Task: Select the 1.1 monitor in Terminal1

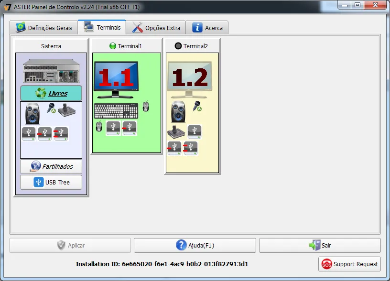Action: 116,77
